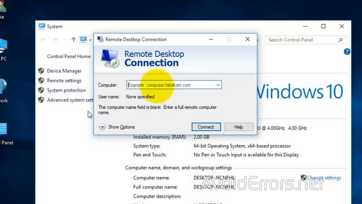Select the This PC desktop icon
This screenshot has height=204, width=362.
click(3, 50)
